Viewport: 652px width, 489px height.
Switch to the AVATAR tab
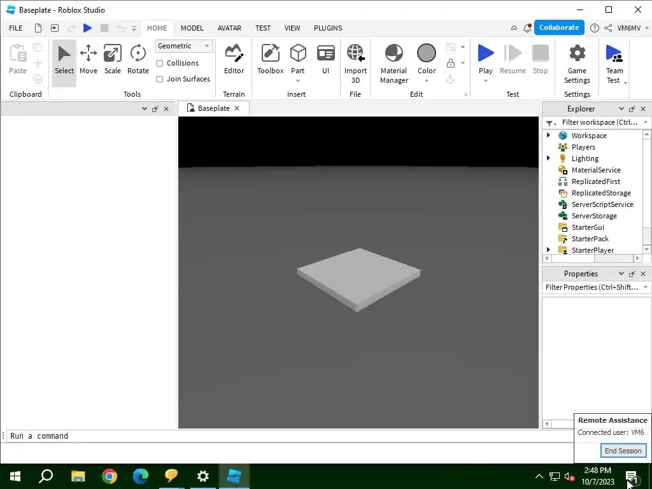point(229,28)
